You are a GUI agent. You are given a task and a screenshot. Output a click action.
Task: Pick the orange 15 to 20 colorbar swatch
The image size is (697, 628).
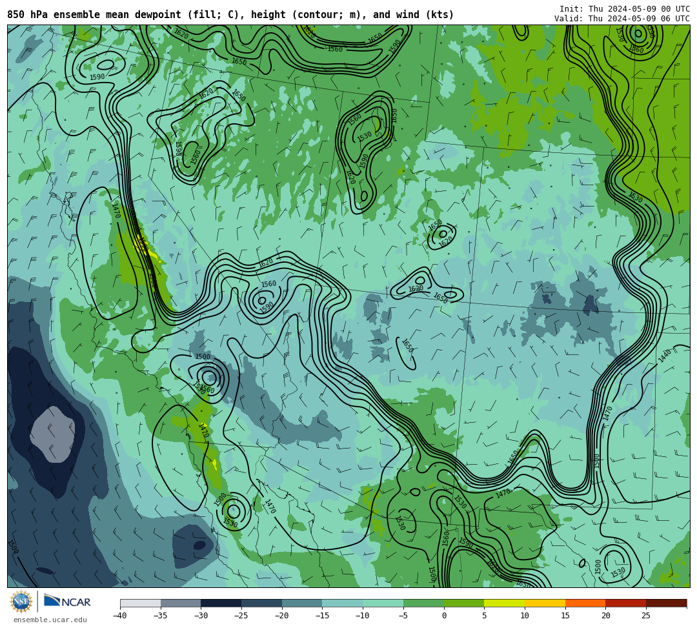click(x=585, y=603)
